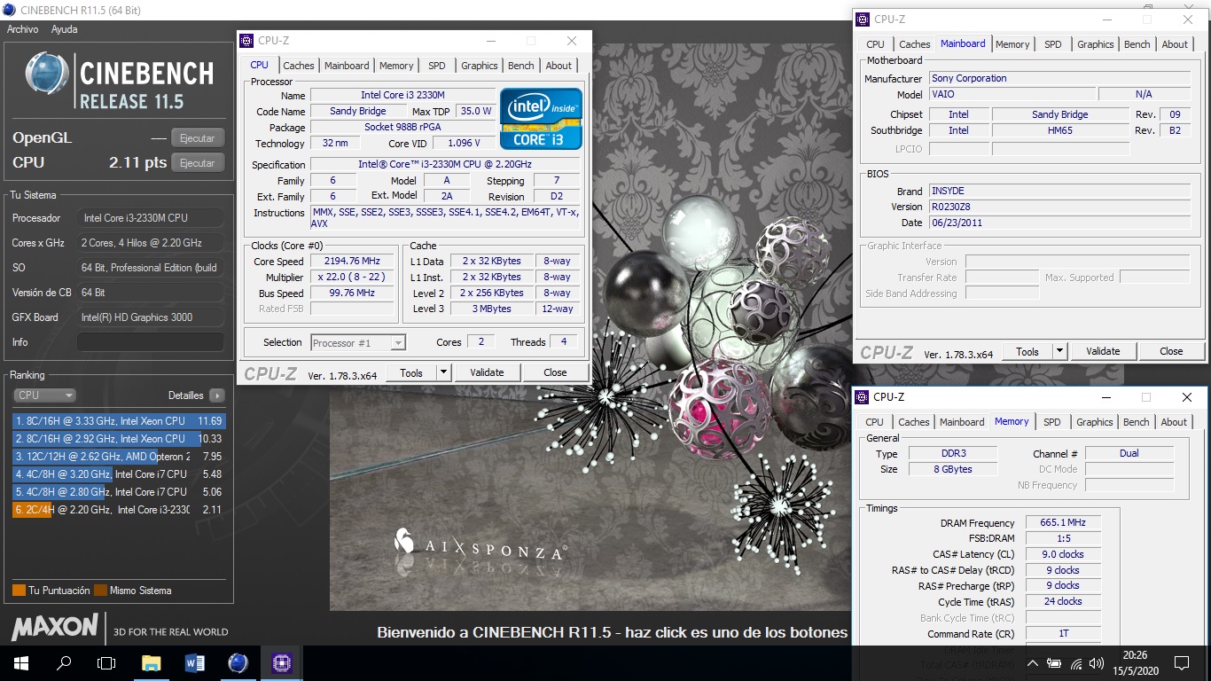1211x681 pixels.
Task: Click CPU-Z icon in Mainboard window title
Action: tap(863, 20)
